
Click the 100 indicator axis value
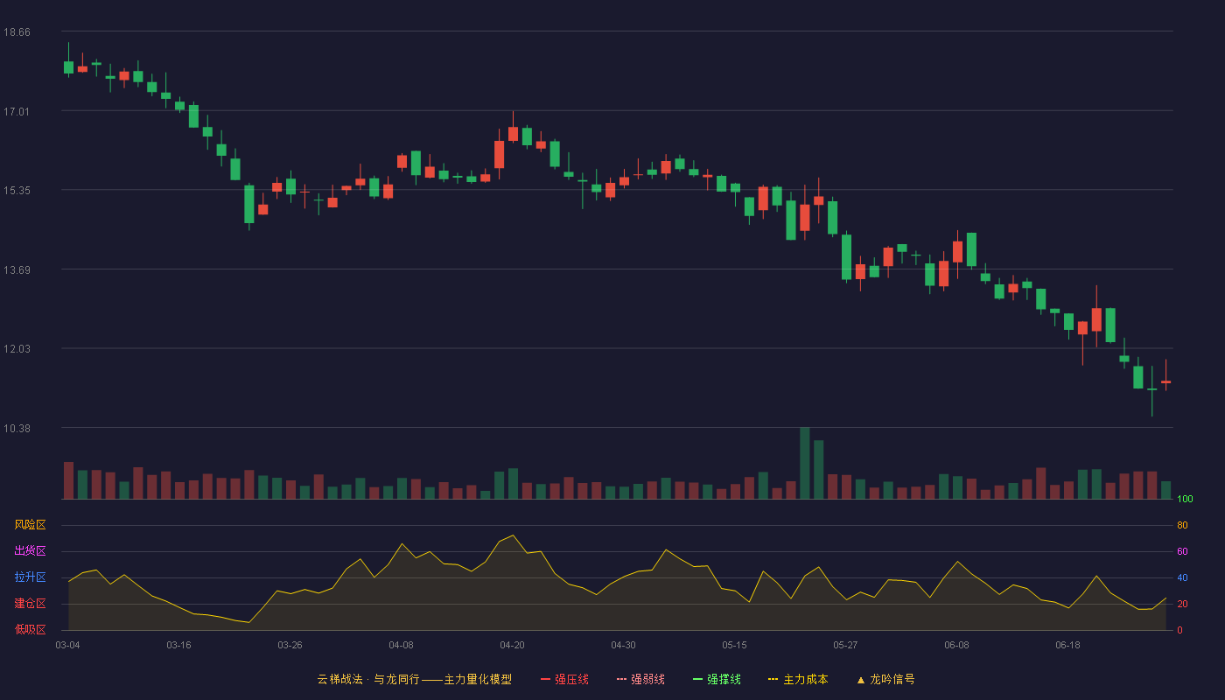pyautogui.click(x=1185, y=499)
